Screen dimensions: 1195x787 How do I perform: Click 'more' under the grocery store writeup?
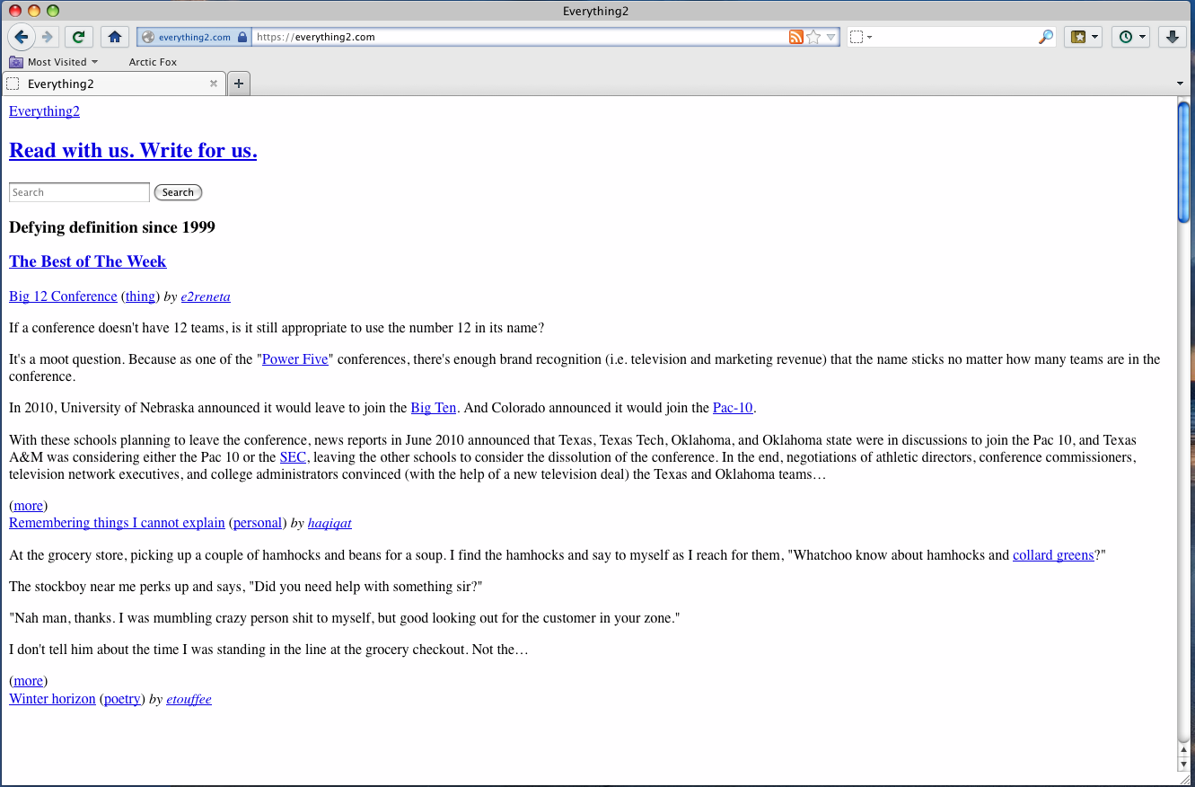point(29,681)
